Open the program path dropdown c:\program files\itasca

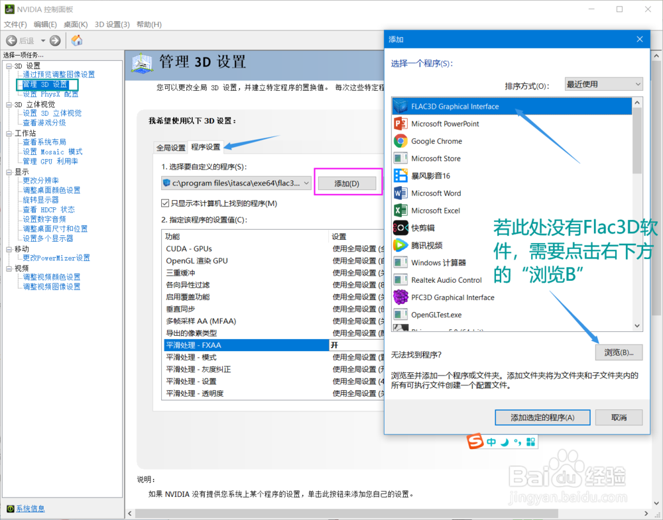[x=237, y=183]
